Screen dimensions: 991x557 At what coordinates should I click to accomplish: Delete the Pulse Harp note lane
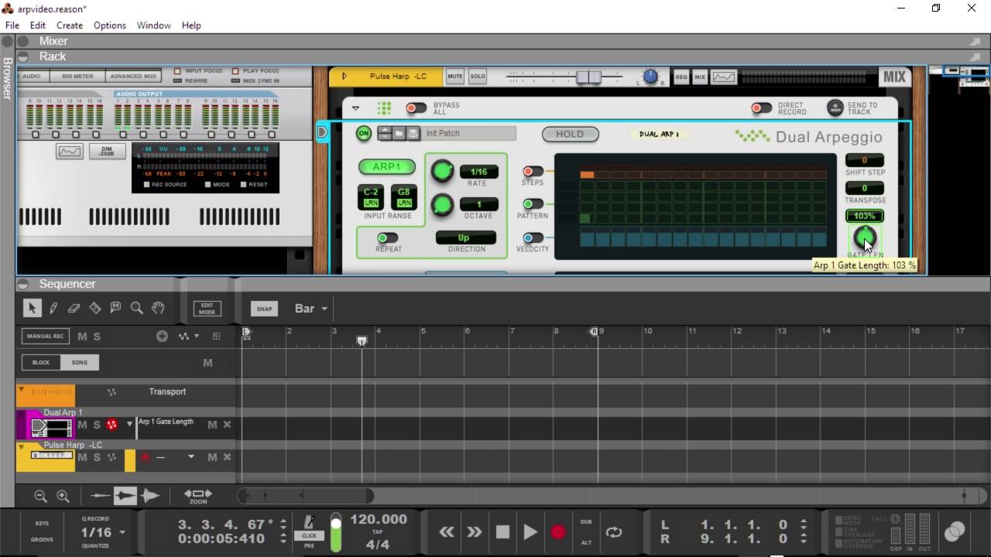(x=227, y=457)
